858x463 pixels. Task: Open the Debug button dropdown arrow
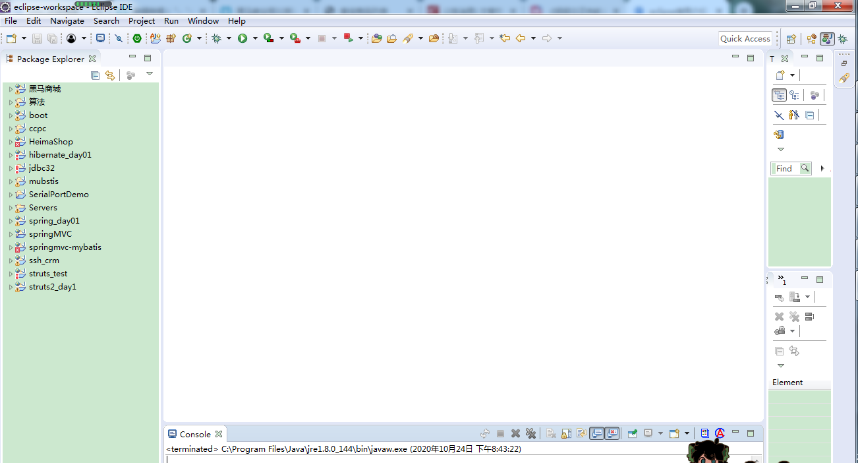(229, 38)
